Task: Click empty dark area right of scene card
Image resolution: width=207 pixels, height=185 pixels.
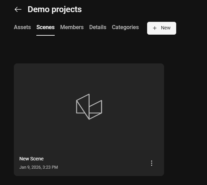Action: (x=185, y=119)
